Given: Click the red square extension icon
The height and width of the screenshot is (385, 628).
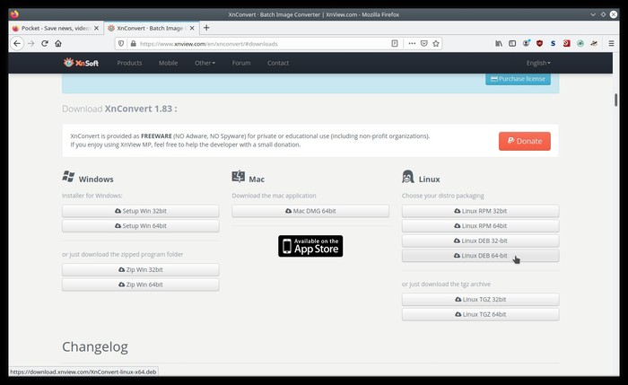Looking at the screenshot, I should [x=566, y=43].
